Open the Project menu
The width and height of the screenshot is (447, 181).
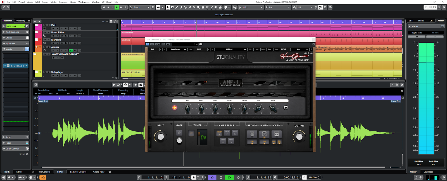coord(22,2)
